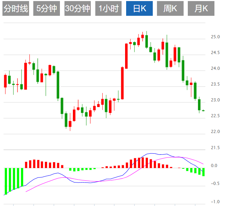The height and width of the screenshot is (206, 226).
Task: Open the 30分钟 interval tab
Action: [x=77, y=9]
